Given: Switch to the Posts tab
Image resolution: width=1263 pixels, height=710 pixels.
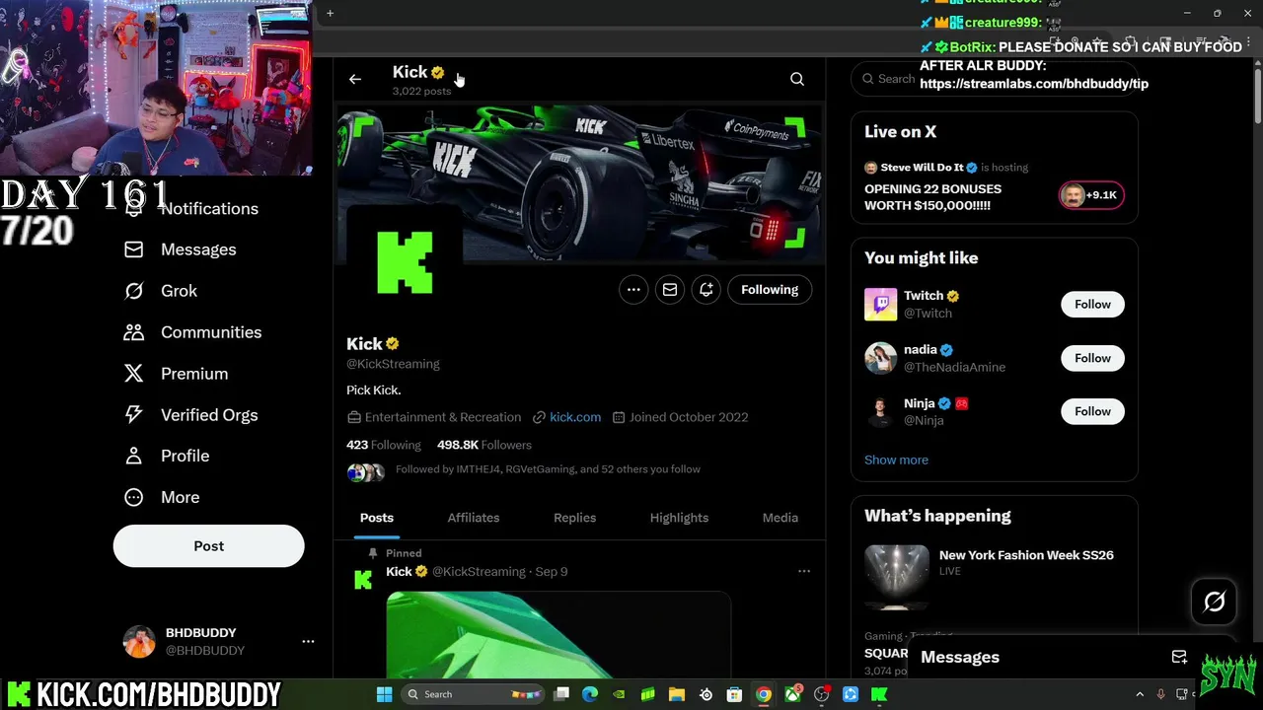Looking at the screenshot, I should [376, 518].
